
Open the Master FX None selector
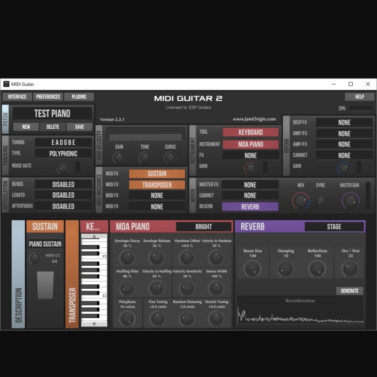click(x=250, y=185)
